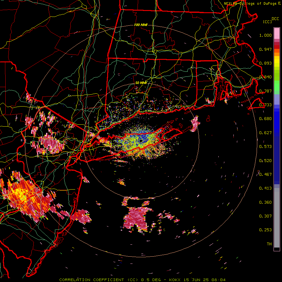
Task: Click the 0.253 scale value
Action: (x=265, y=230)
